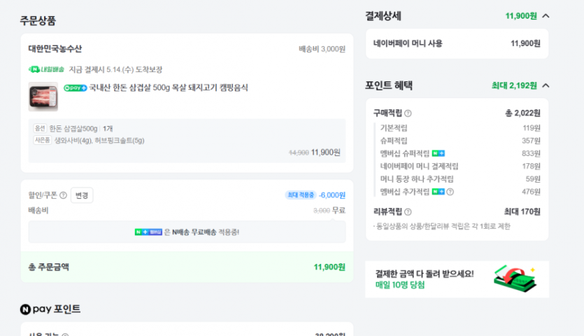Click the 최대 적용중 discount badge
The width and height of the screenshot is (584, 336).
pos(300,195)
